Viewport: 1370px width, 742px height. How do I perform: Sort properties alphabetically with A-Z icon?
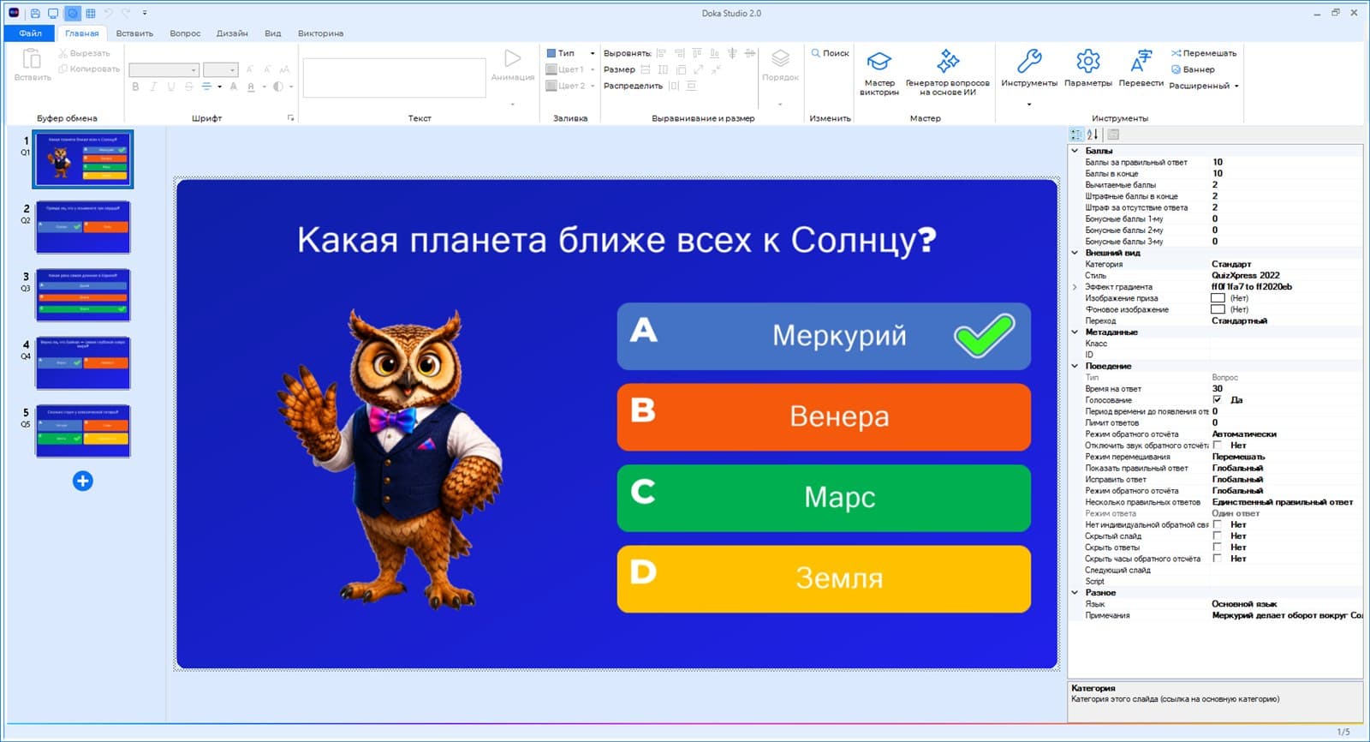tap(1093, 135)
